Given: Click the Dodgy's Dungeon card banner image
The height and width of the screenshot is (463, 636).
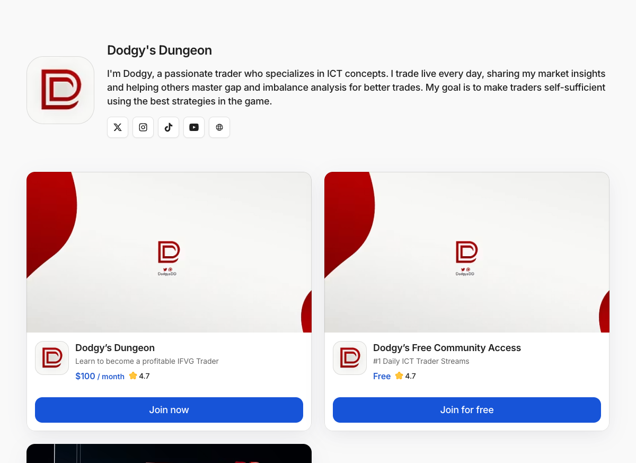Looking at the screenshot, I should click(169, 252).
